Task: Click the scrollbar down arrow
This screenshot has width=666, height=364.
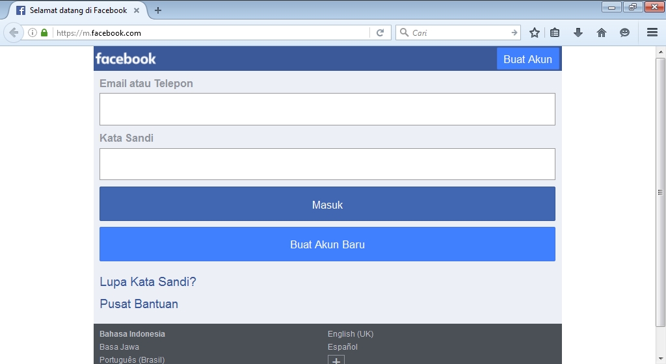Action: pyautogui.click(x=660, y=359)
